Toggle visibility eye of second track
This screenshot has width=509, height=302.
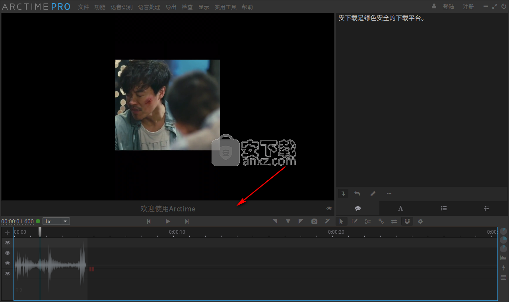(x=8, y=253)
